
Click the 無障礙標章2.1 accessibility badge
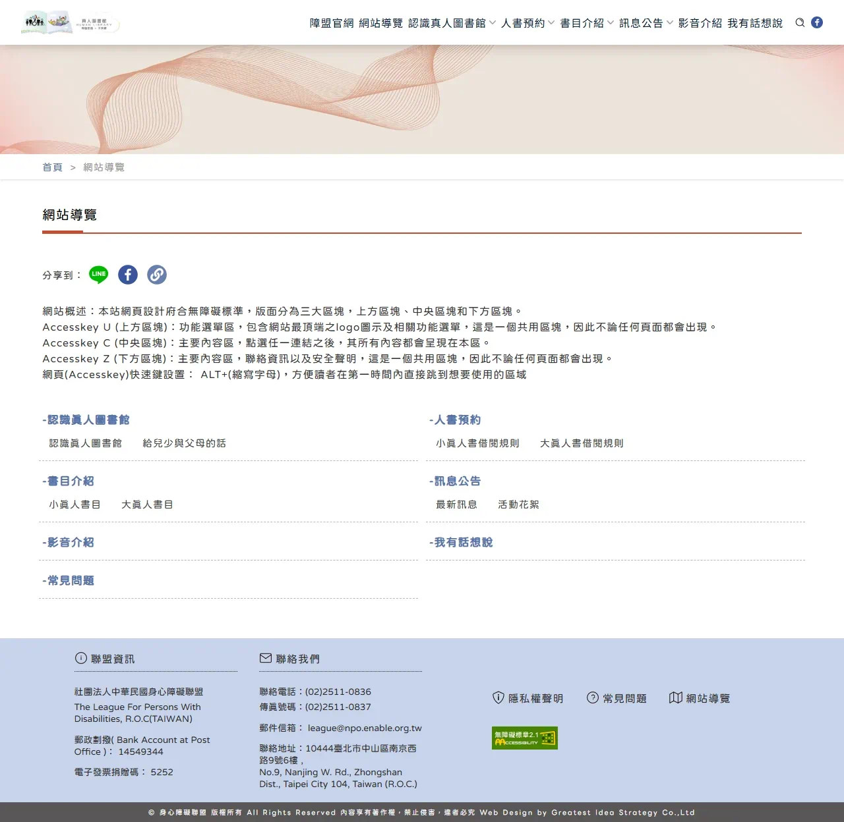click(524, 738)
